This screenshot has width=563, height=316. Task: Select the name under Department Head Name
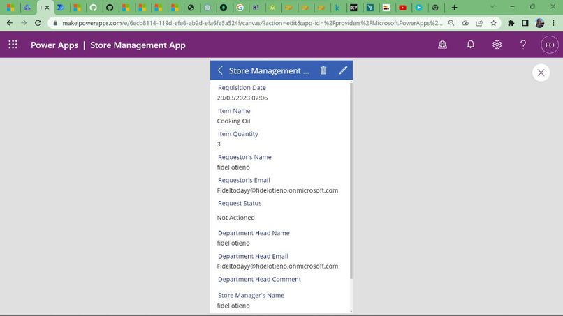233,243
